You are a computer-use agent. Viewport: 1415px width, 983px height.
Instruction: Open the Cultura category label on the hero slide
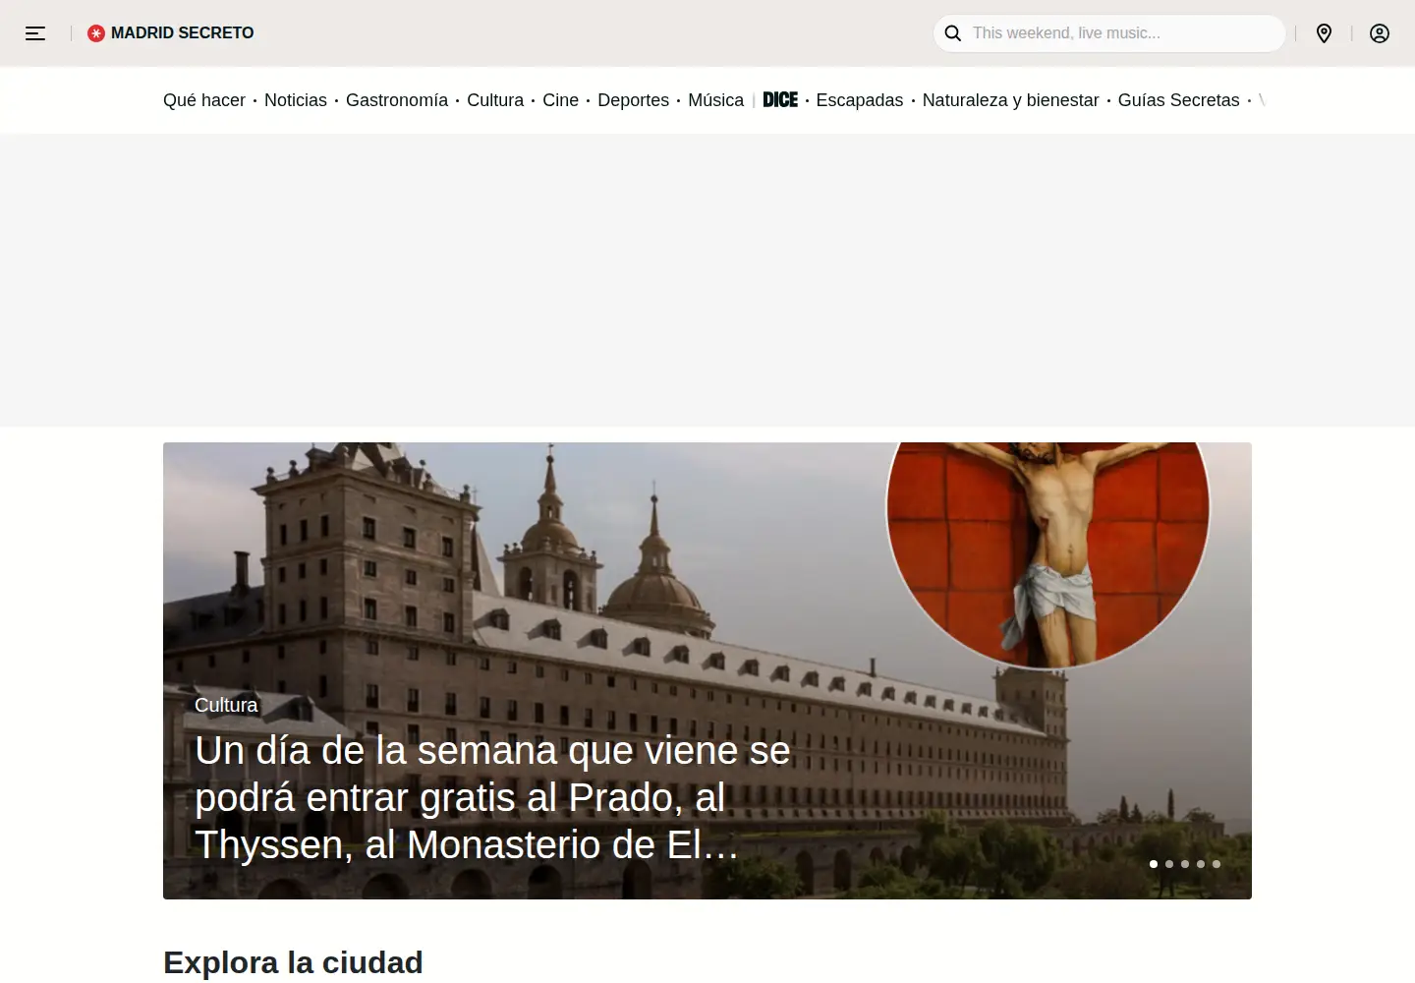tap(226, 705)
